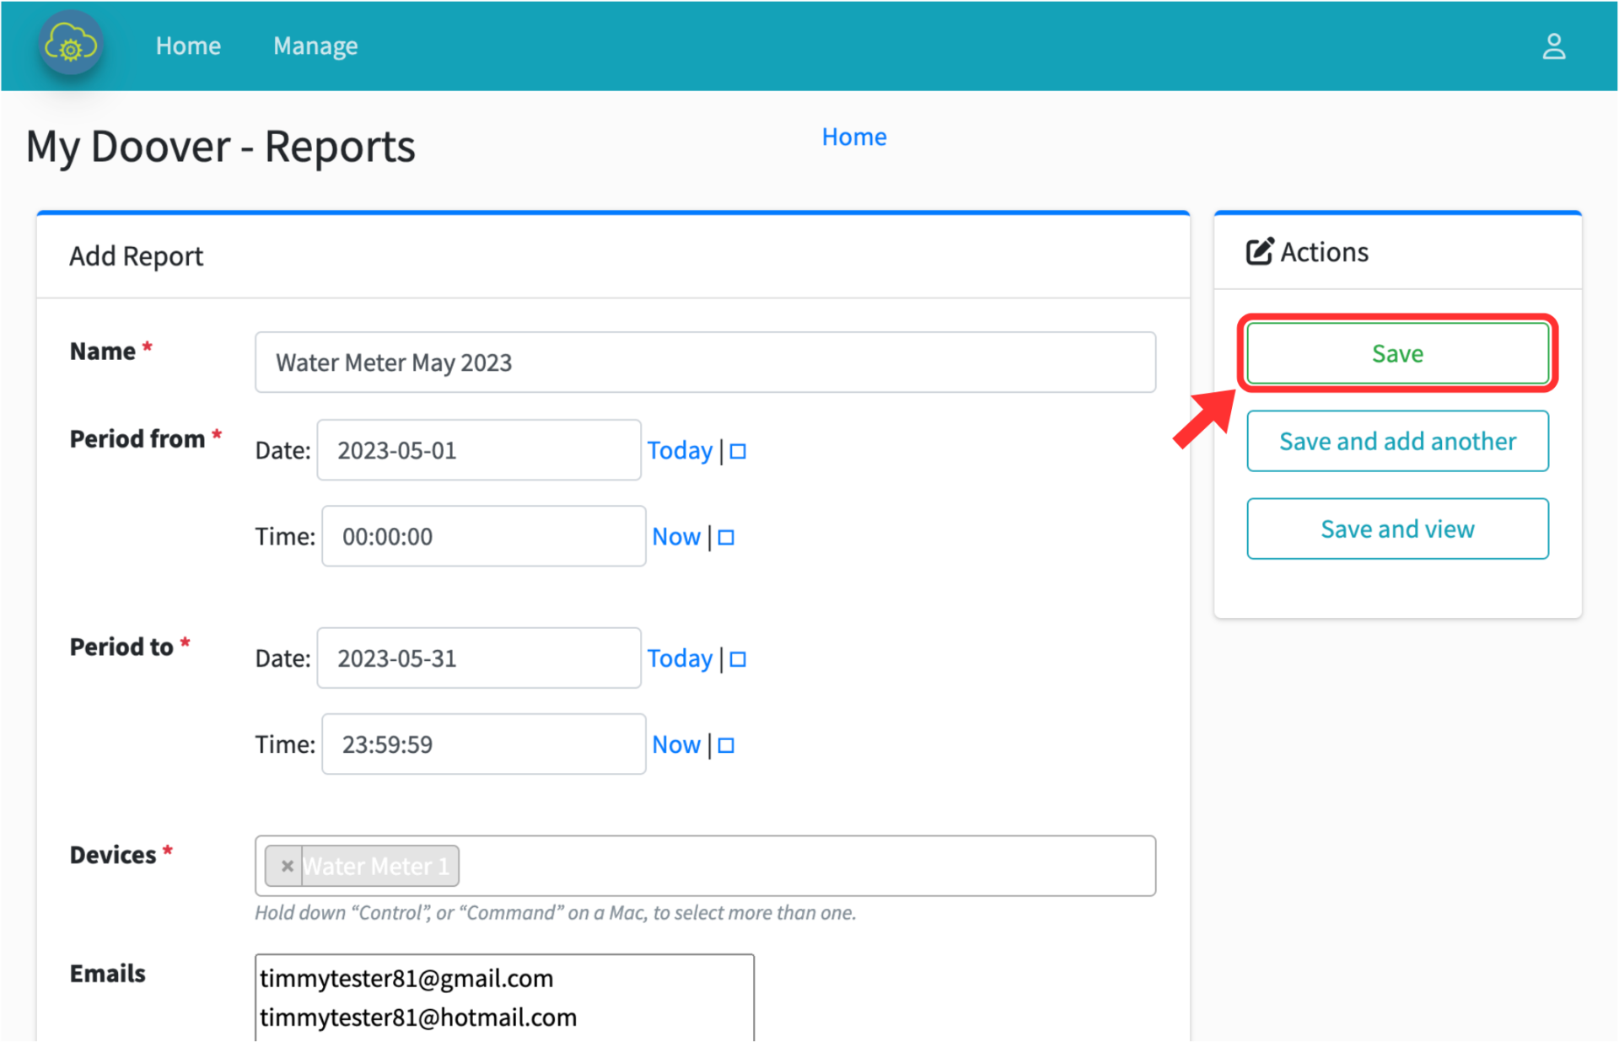Viewport: 1619px width, 1042px height.
Task: Set Period from date to Today
Action: coord(680,450)
